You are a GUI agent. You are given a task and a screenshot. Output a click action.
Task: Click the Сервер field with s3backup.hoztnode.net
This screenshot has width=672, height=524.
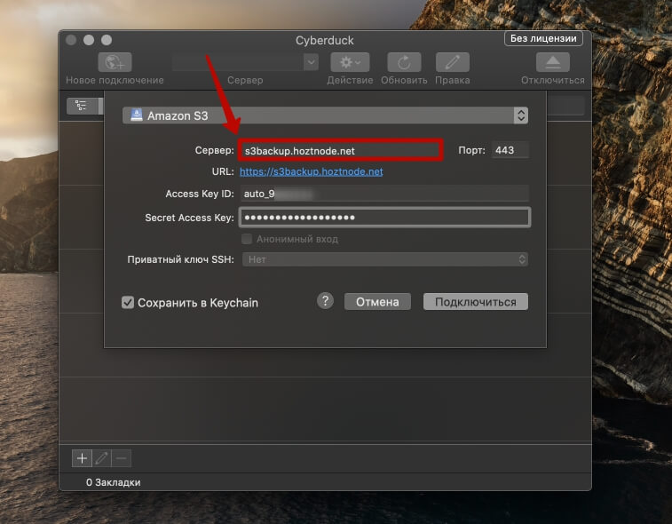(341, 150)
